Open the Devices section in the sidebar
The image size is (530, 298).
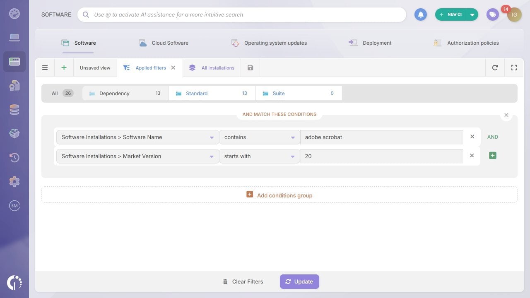click(x=14, y=37)
